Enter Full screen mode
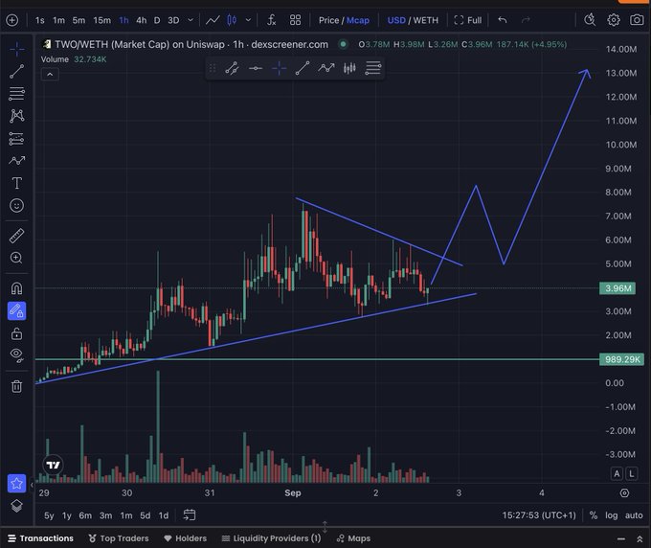This screenshot has width=651, height=548. (468, 20)
